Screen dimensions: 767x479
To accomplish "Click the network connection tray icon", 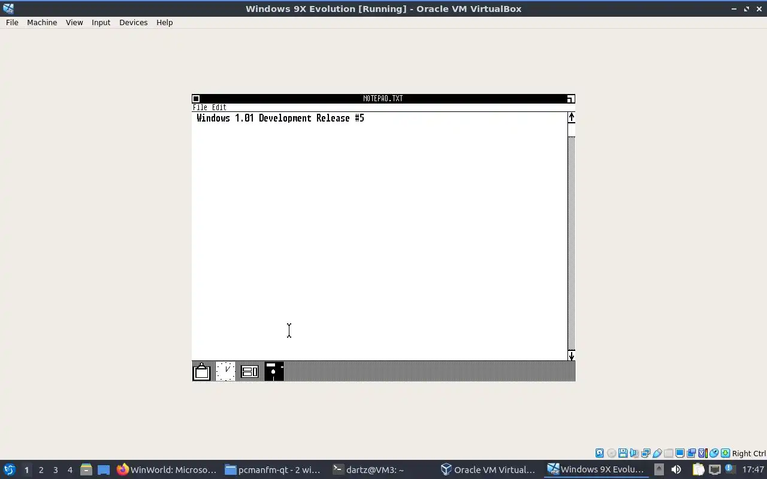I will tap(715, 469).
